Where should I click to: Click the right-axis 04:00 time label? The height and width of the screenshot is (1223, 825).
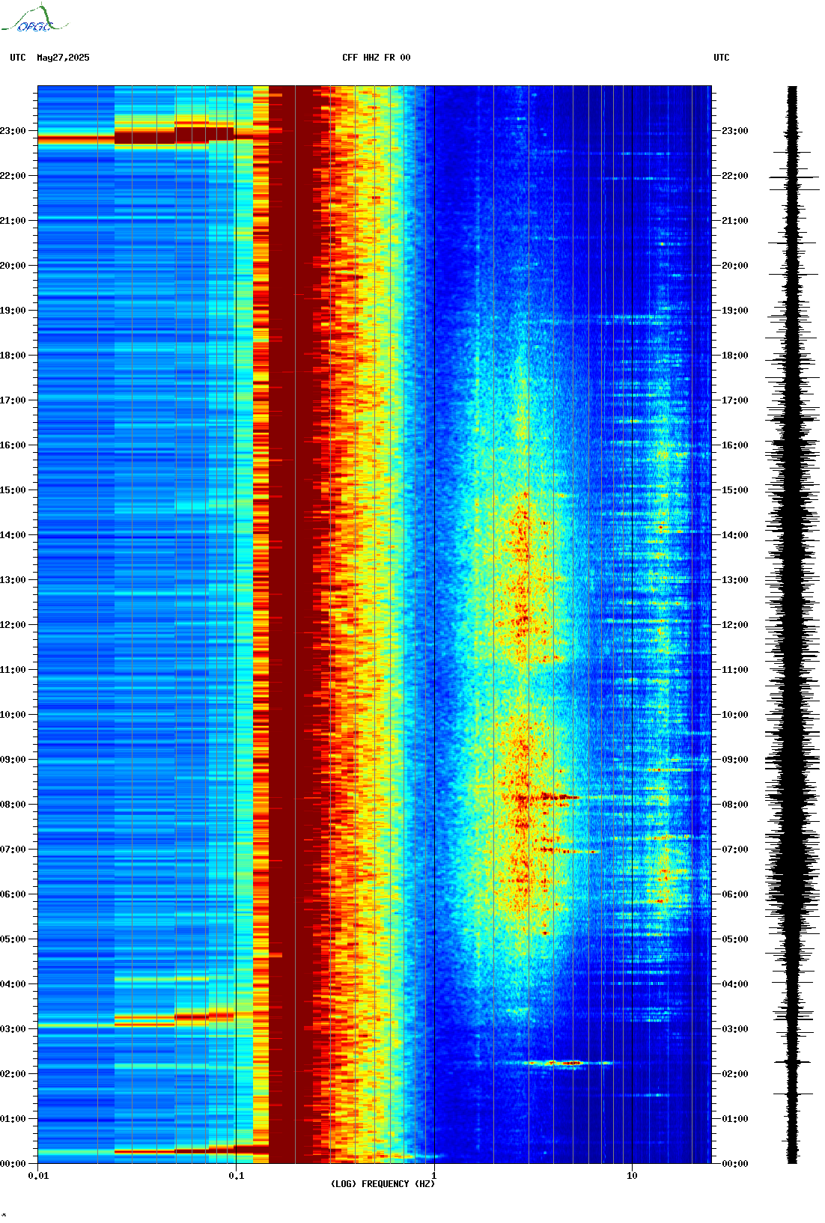(x=735, y=984)
